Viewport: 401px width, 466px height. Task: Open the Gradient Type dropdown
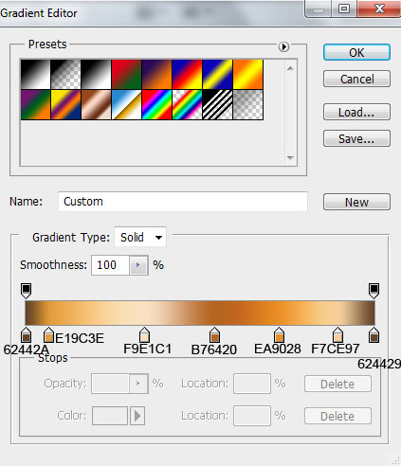[140, 237]
